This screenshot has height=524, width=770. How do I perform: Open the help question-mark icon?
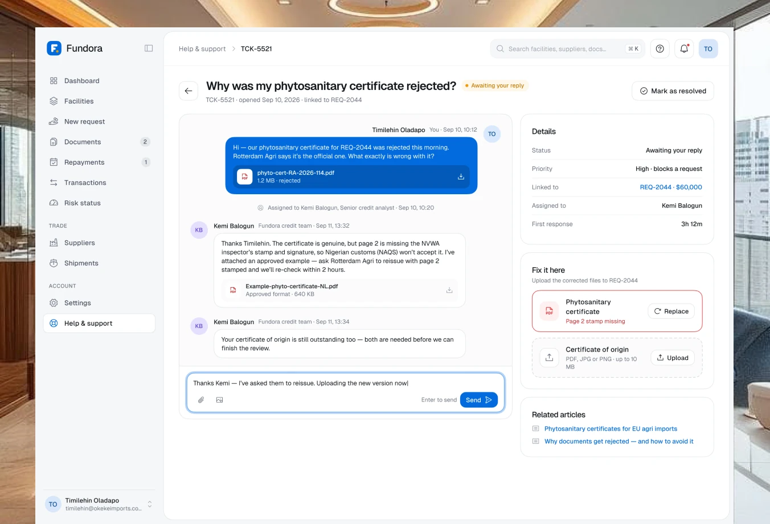660,49
